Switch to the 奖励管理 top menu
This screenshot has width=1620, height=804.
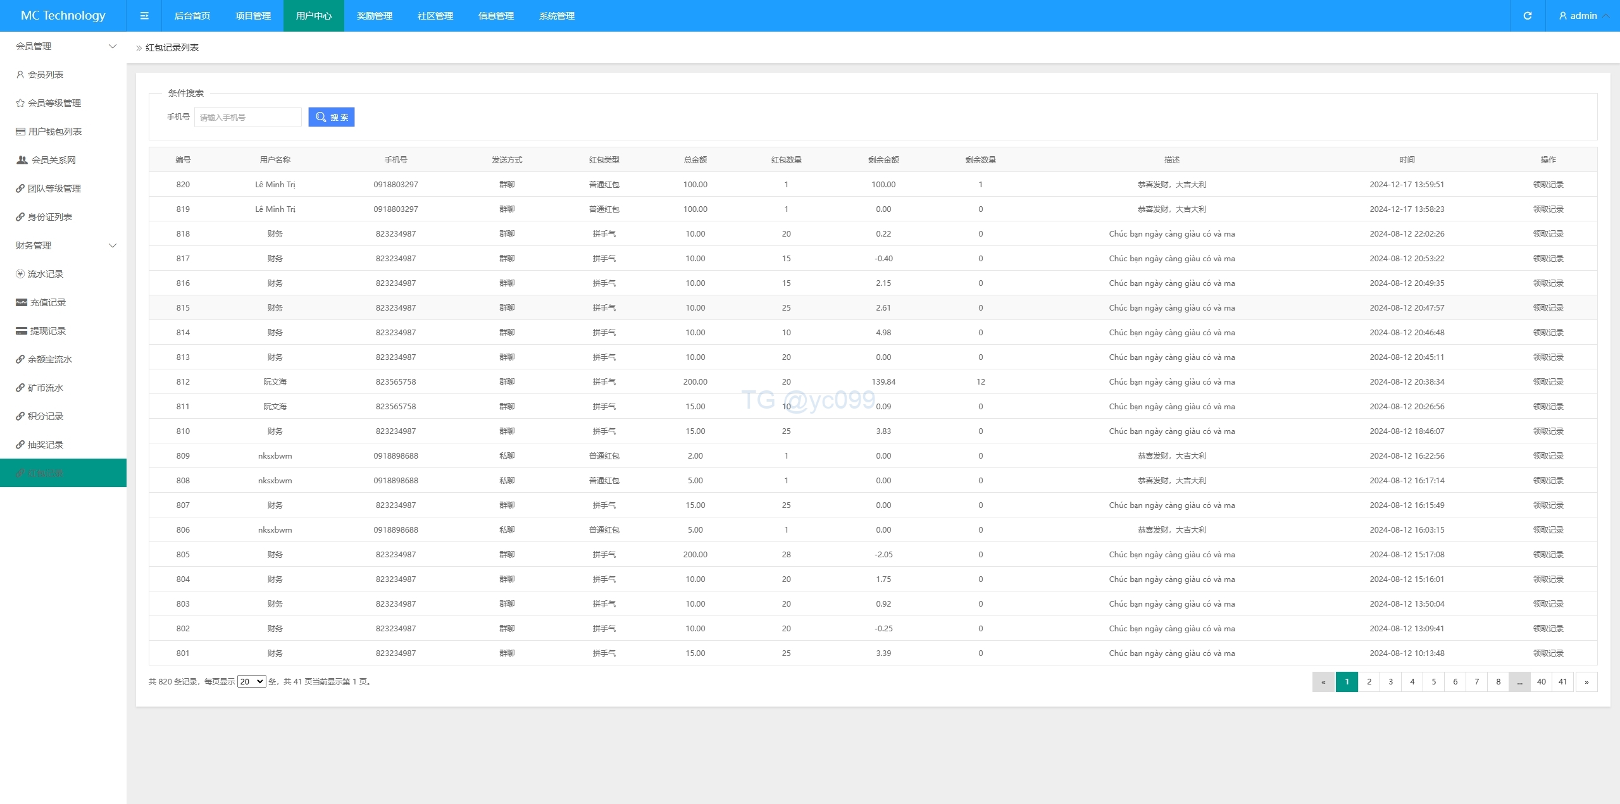point(375,16)
